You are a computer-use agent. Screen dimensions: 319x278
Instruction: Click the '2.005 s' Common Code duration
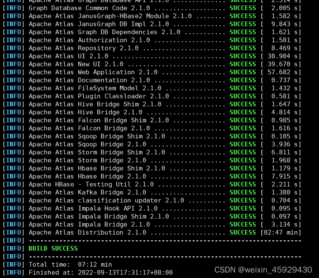click(x=284, y=8)
